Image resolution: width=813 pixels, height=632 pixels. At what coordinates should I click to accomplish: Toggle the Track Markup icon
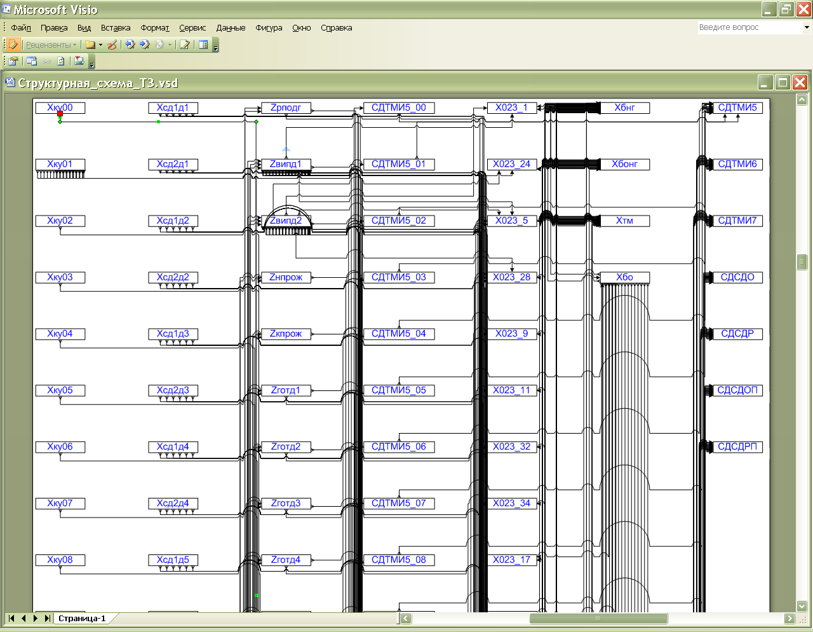tap(185, 45)
